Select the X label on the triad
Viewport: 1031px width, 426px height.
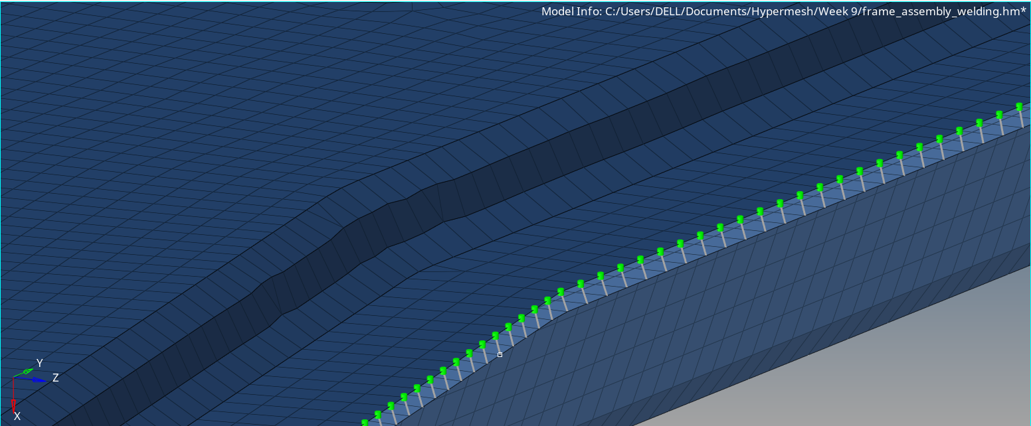[17, 415]
